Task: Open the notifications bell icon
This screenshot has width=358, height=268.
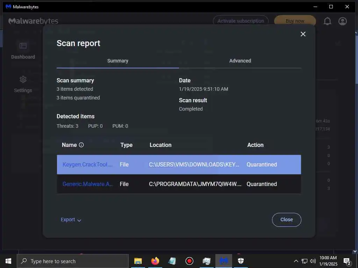Action: tap(327, 21)
